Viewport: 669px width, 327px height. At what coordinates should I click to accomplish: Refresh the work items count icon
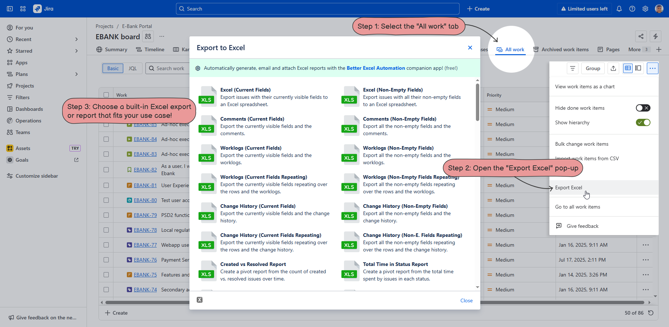pos(651,313)
